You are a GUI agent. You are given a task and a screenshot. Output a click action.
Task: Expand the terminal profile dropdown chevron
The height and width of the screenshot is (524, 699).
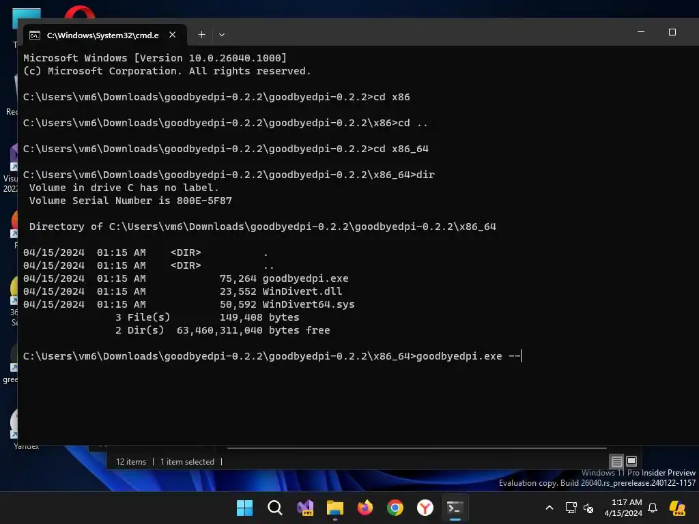pos(222,35)
